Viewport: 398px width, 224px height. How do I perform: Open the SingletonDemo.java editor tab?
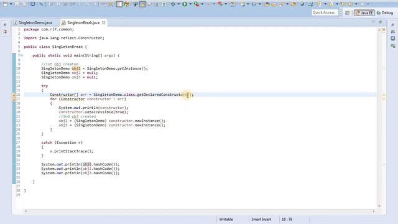pos(33,22)
